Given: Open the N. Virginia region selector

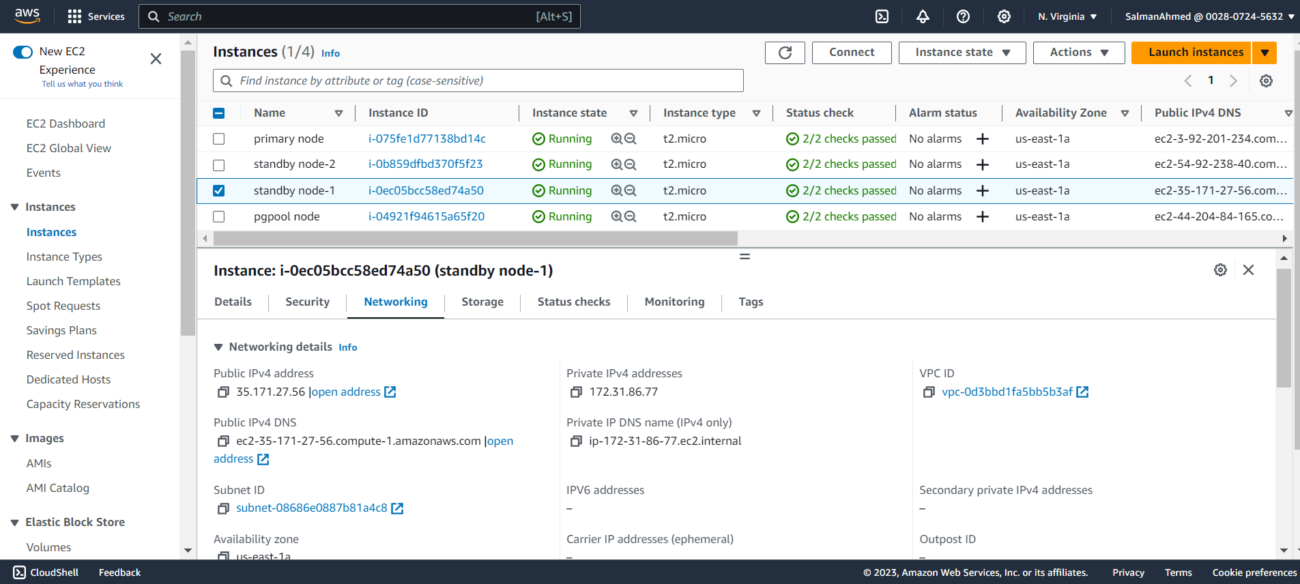Looking at the screenshot, I should (x=1067, y=16).
